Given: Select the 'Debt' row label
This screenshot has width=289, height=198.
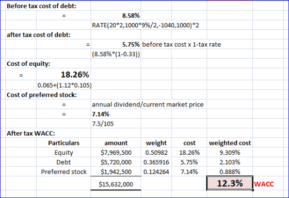Looking at the screenshot, I should [x=63, y=162].
